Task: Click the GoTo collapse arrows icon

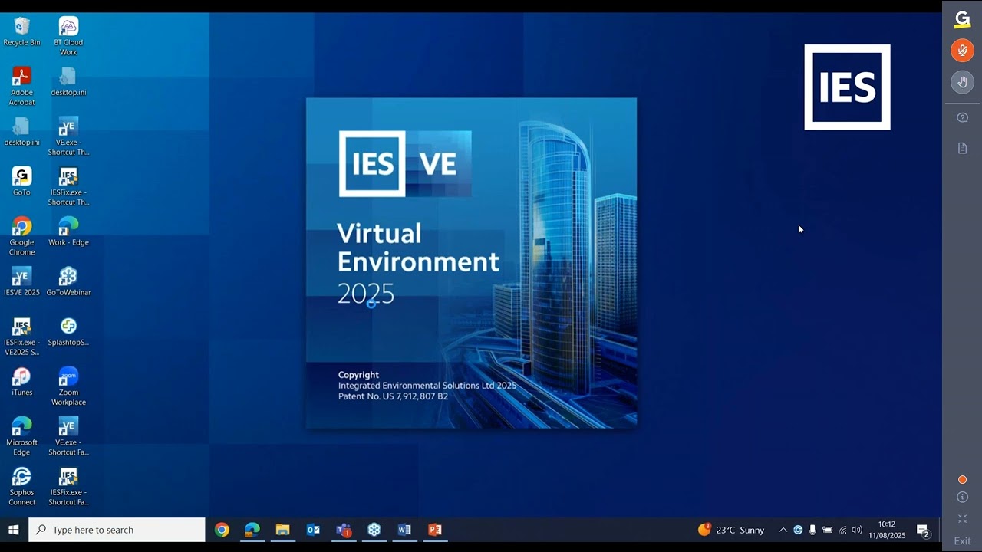Action: pos(962,519)
